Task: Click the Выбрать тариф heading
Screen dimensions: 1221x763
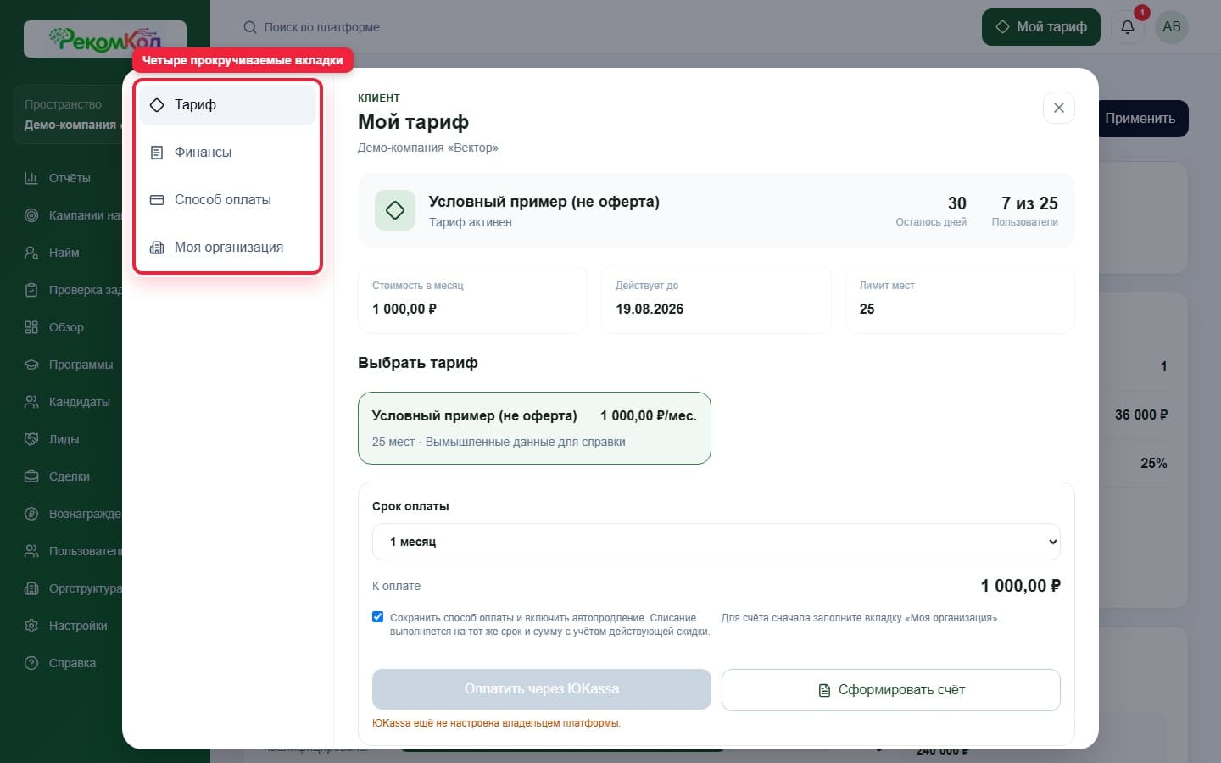Action: pyautogui.click(x=418, y=363)
